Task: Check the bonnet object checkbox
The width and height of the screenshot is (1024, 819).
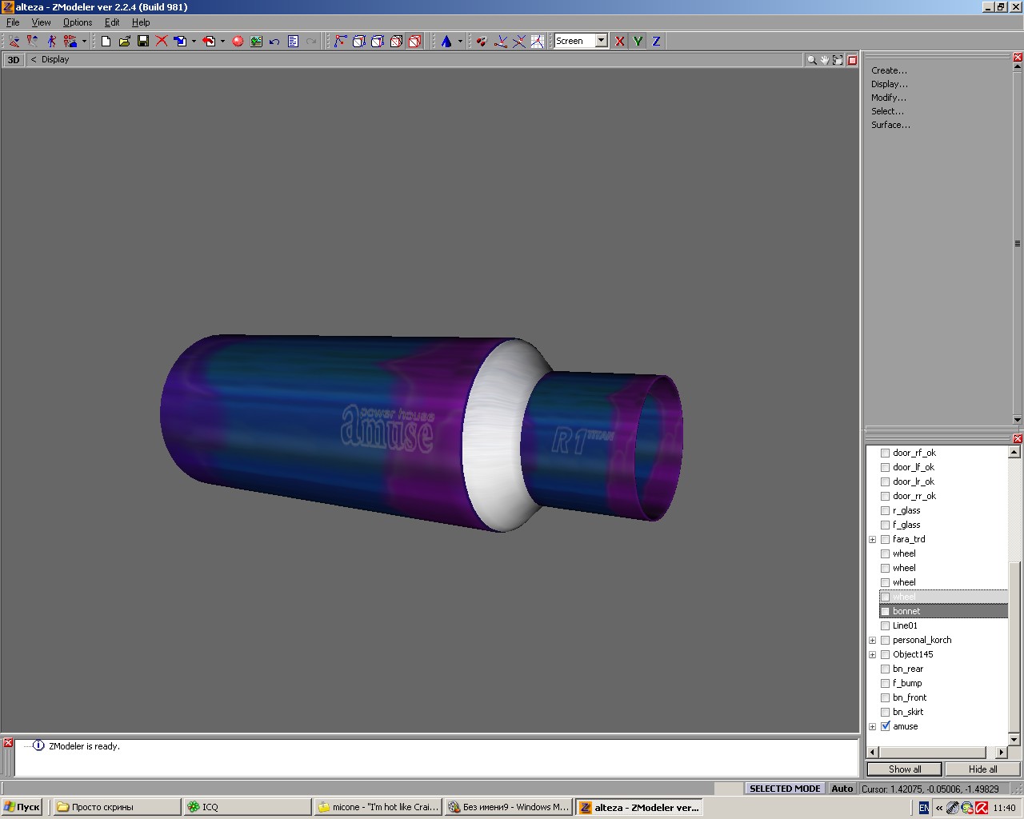Action: (x=886, y=611)
